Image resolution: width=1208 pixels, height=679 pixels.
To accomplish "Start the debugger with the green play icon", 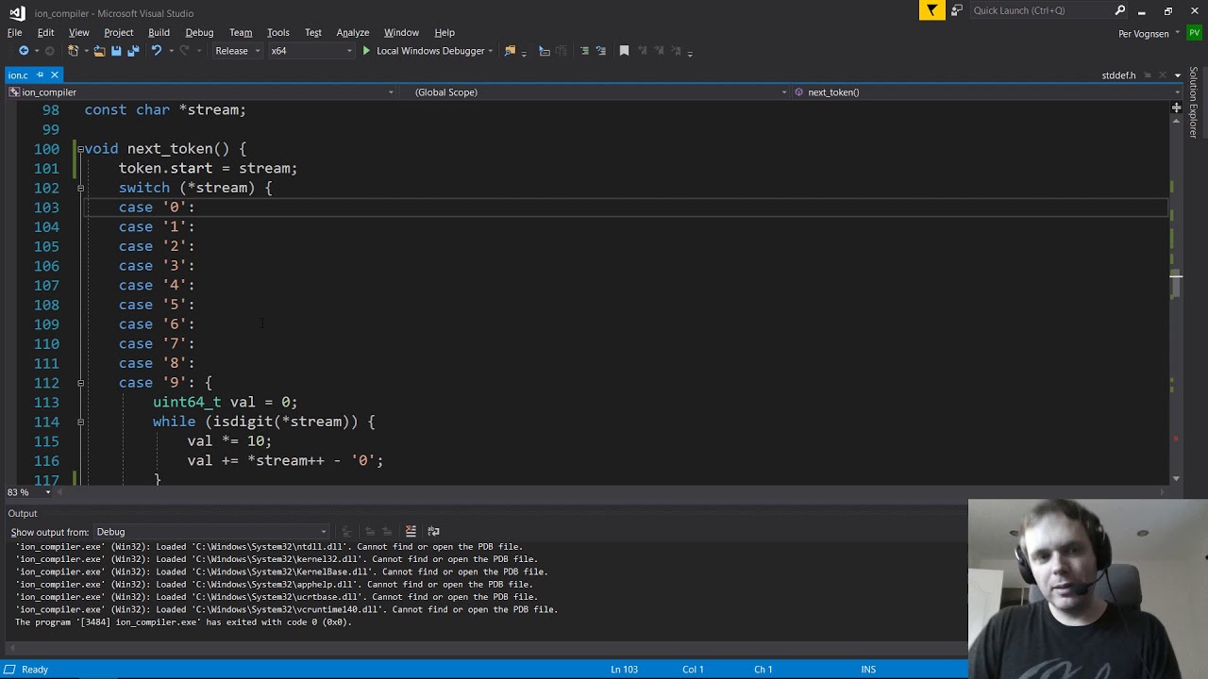I will pos(366,51).
